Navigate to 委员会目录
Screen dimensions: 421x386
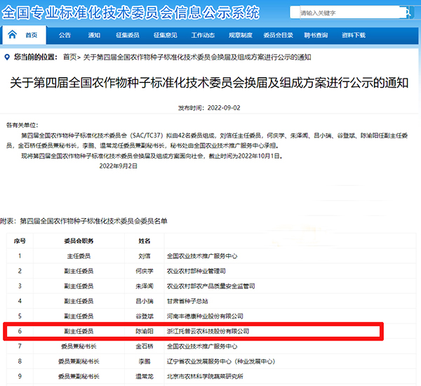pos(278,35)
